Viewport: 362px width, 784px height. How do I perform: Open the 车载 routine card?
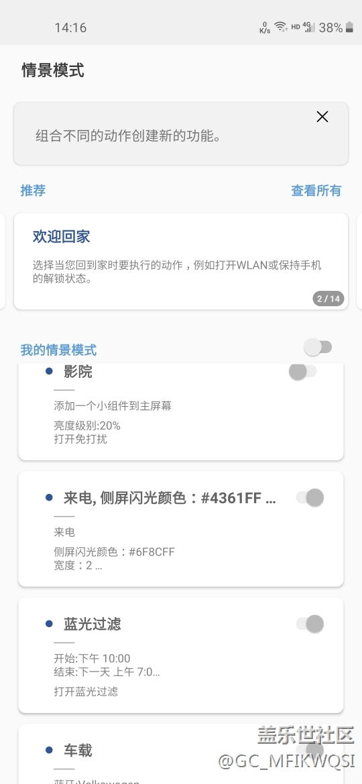181,754
